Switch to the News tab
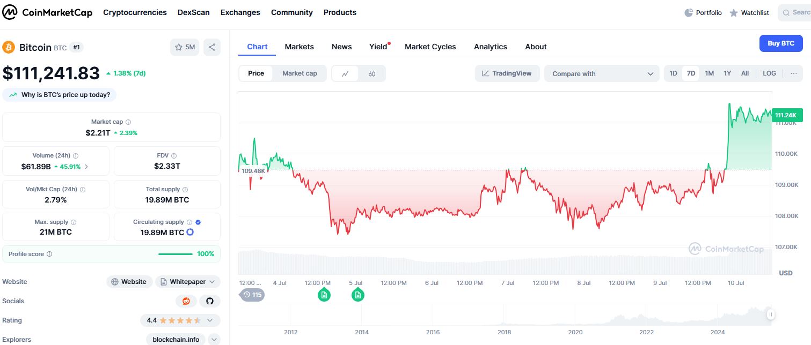811x345 pixels. click(x=341, y=47)
